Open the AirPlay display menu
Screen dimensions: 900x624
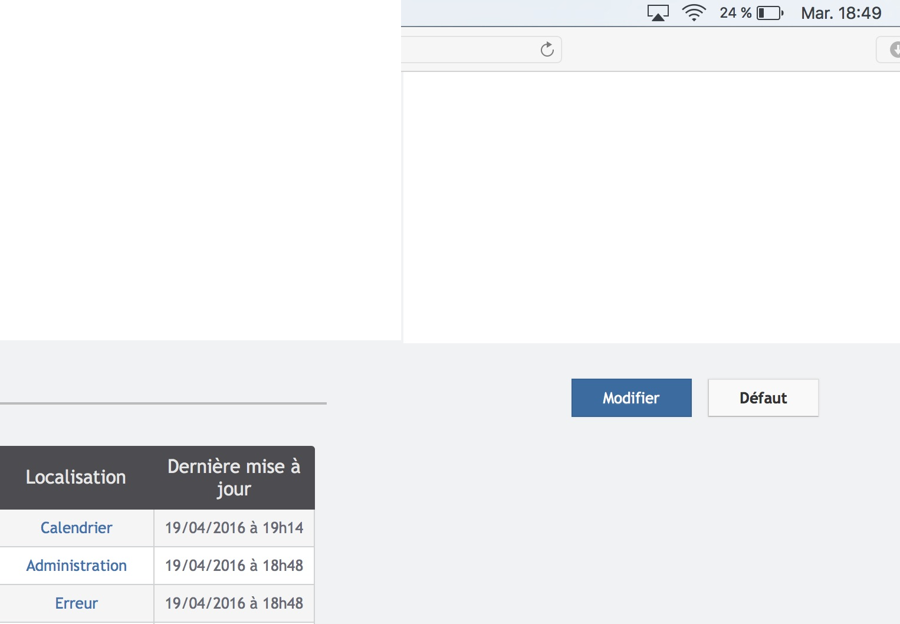pyautogui.click(x=658, y=13)
